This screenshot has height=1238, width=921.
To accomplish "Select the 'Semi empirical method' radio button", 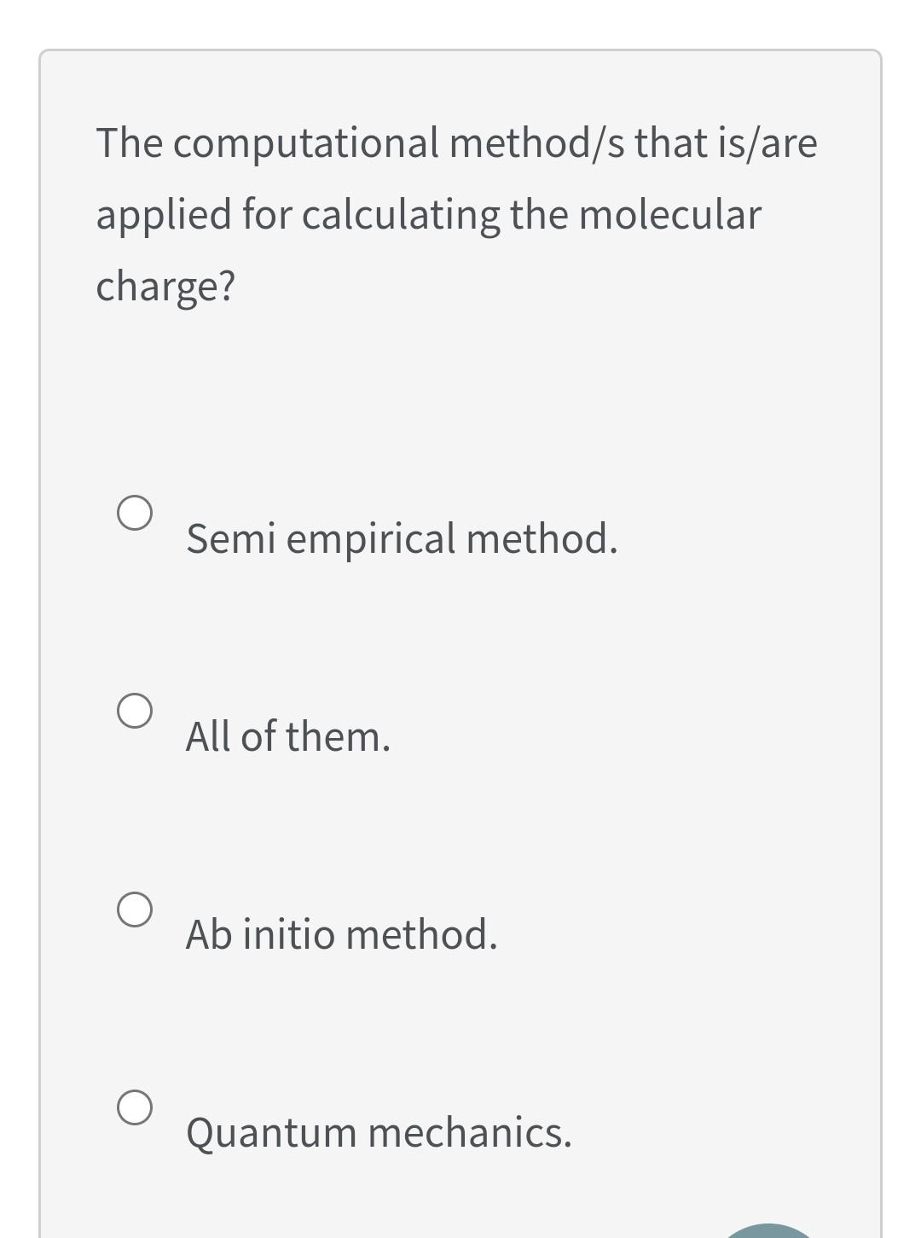I will (134, 514).
